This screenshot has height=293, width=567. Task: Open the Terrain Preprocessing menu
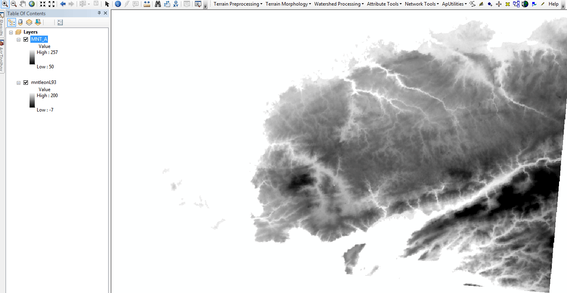tap(238, 4)
